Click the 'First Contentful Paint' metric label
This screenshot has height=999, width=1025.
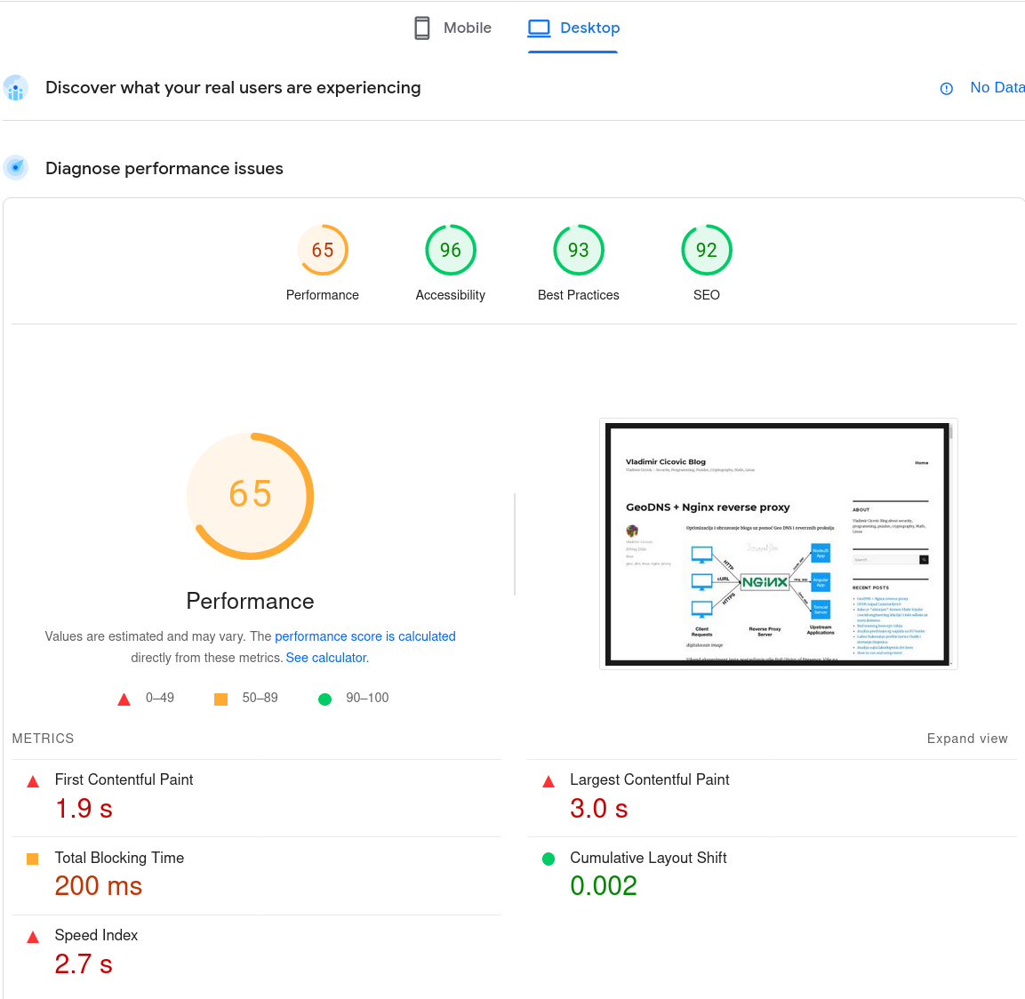124,779
